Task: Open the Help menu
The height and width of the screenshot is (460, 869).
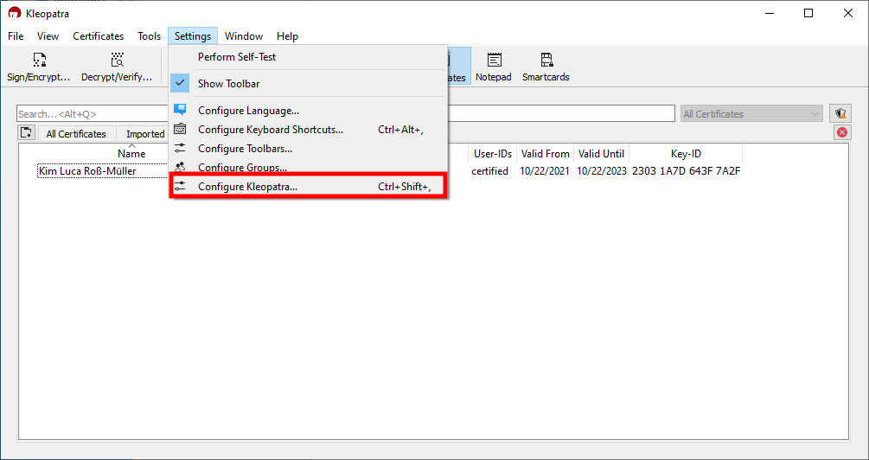Action: [287, 36]
